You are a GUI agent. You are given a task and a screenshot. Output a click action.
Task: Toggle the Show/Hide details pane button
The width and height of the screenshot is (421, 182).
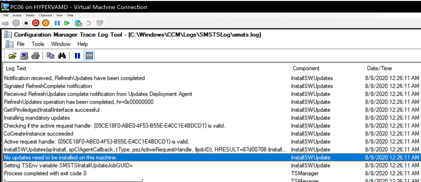pos(89,56)
